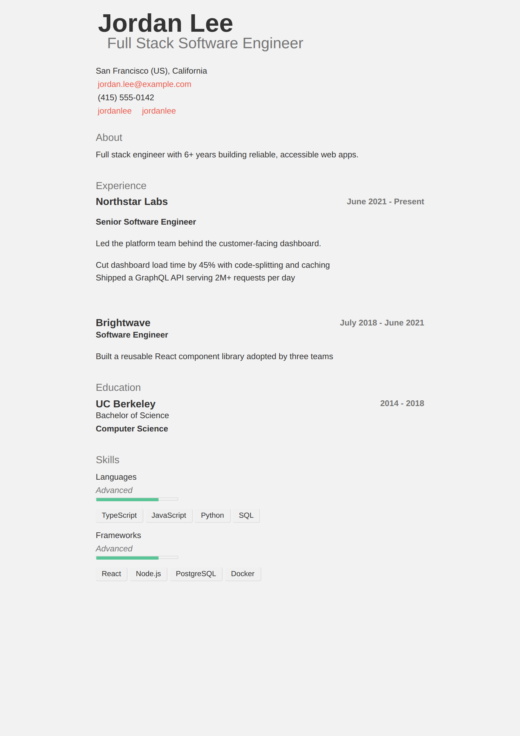Image resolution: width=520 pixels, height=736 pixels.
Task: Click the Northstar Labs company heading
Action: 132,202
